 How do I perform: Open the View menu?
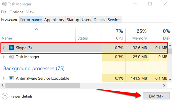pyautogui.click(x=30, y=12)
